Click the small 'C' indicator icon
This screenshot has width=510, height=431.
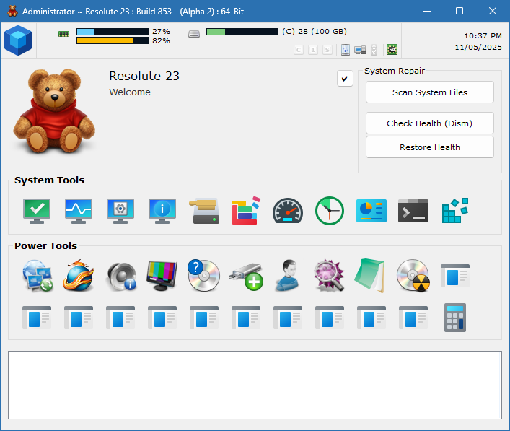coord(299,50)
